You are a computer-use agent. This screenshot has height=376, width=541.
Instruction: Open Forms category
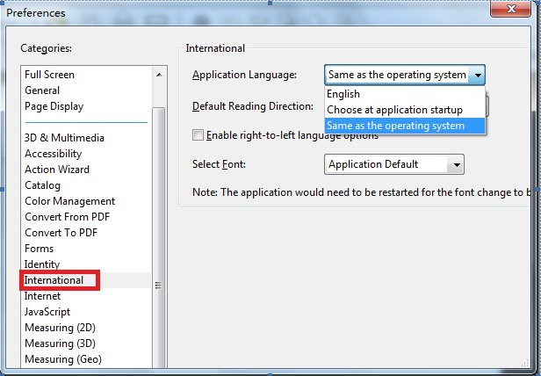tap(39, 249)
